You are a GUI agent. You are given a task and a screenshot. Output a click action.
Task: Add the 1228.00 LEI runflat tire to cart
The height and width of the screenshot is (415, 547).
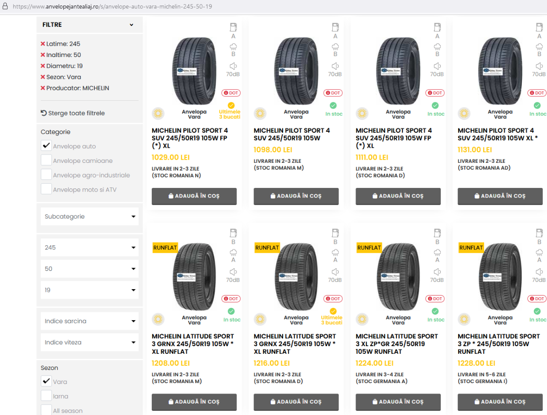501,402
